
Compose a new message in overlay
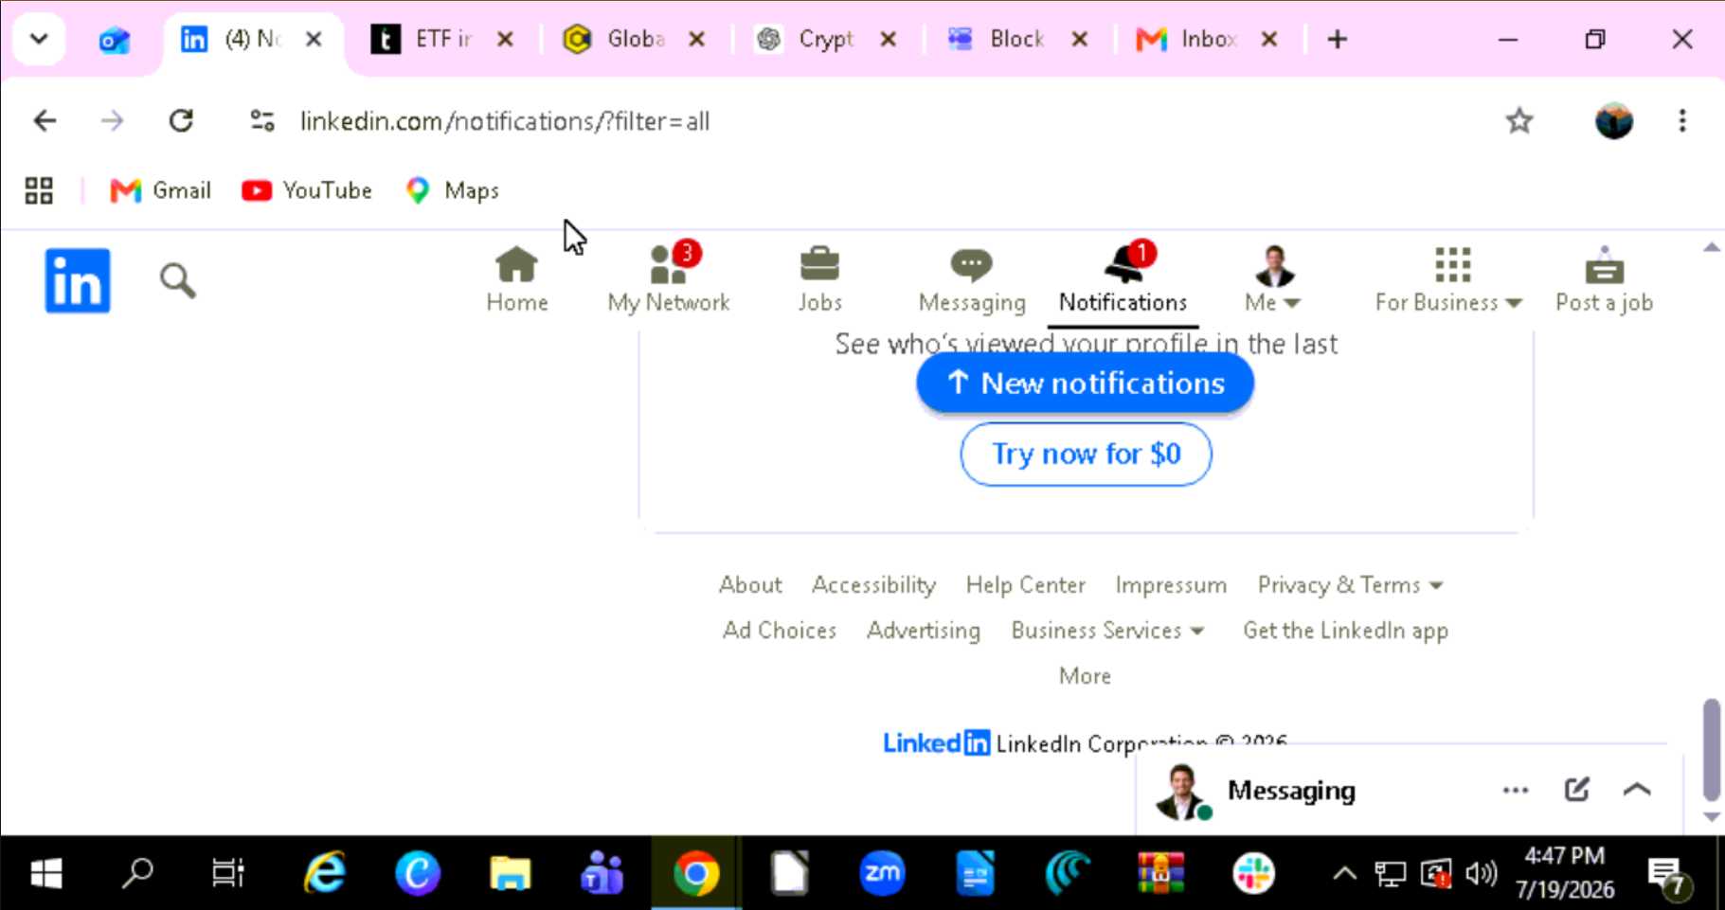point(1576,790)
